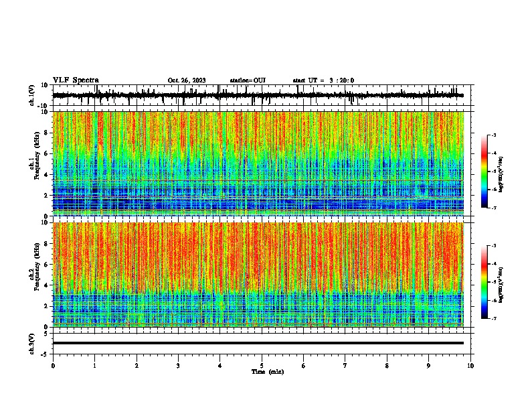Click time axis tick label "6"
This screenshot has height=410, width=530.
tap(304, 366)
